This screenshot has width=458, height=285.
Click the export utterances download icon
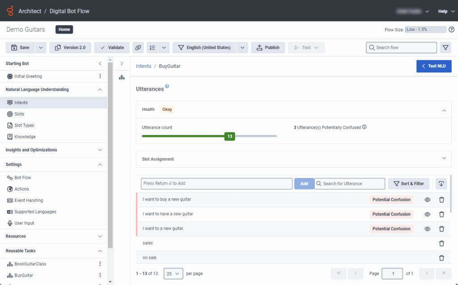(441, 183)
